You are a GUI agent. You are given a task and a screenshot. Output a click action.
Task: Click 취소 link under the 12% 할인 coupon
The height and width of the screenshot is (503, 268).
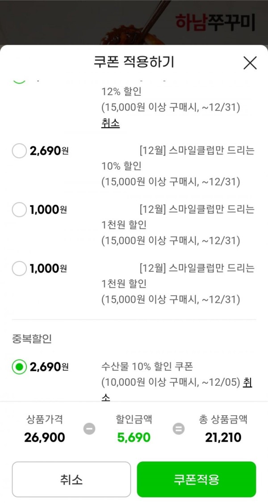pyautogui.click(x=111, y=123)
